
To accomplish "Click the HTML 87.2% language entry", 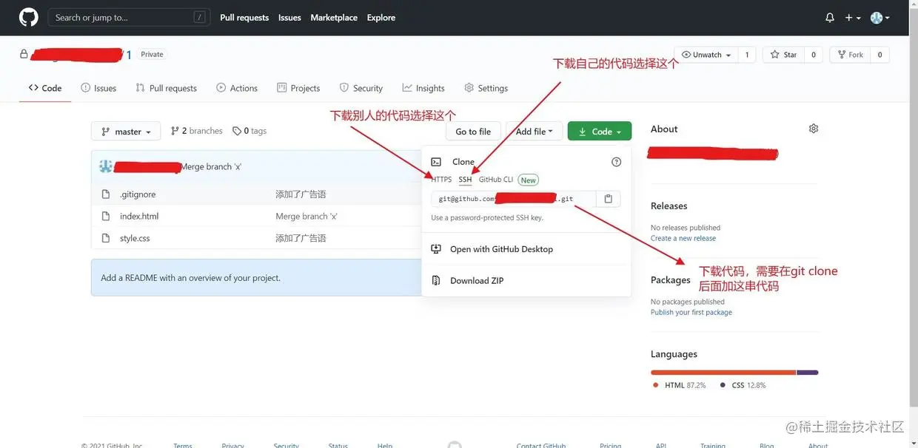I will [x=679, y=385].
